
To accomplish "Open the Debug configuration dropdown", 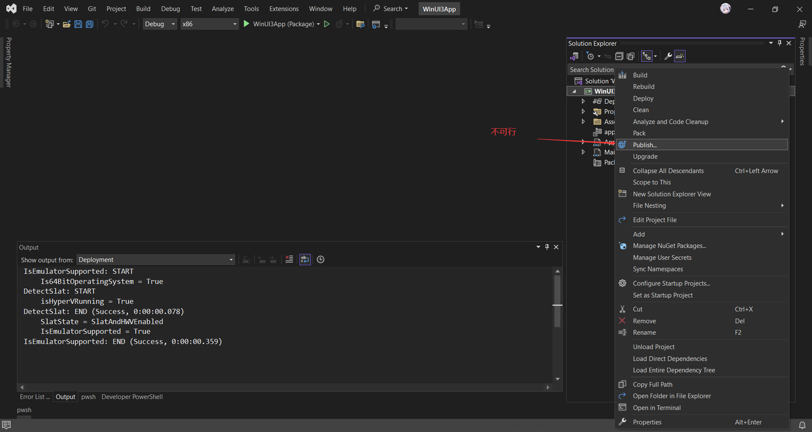I will (x=160, y=24).
